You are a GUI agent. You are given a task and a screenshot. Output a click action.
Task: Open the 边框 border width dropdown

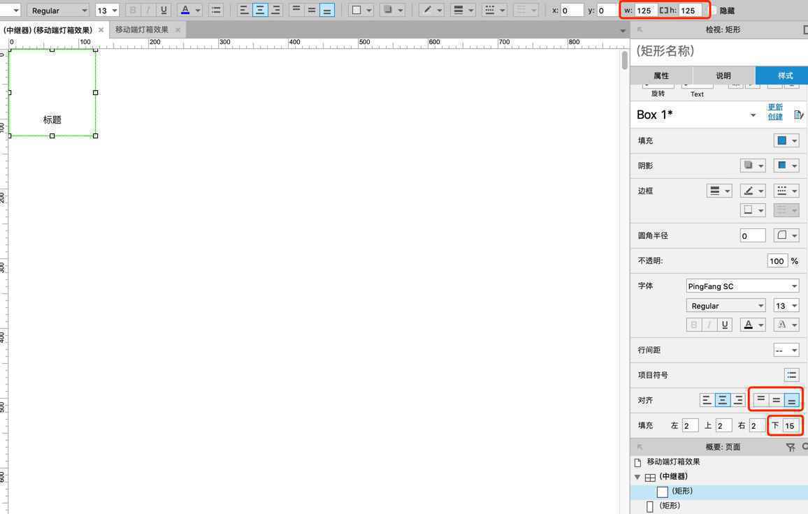pyautogui.click(x=719, y=191)
